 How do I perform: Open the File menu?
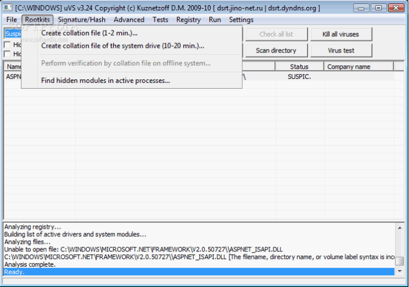[12, 19]
